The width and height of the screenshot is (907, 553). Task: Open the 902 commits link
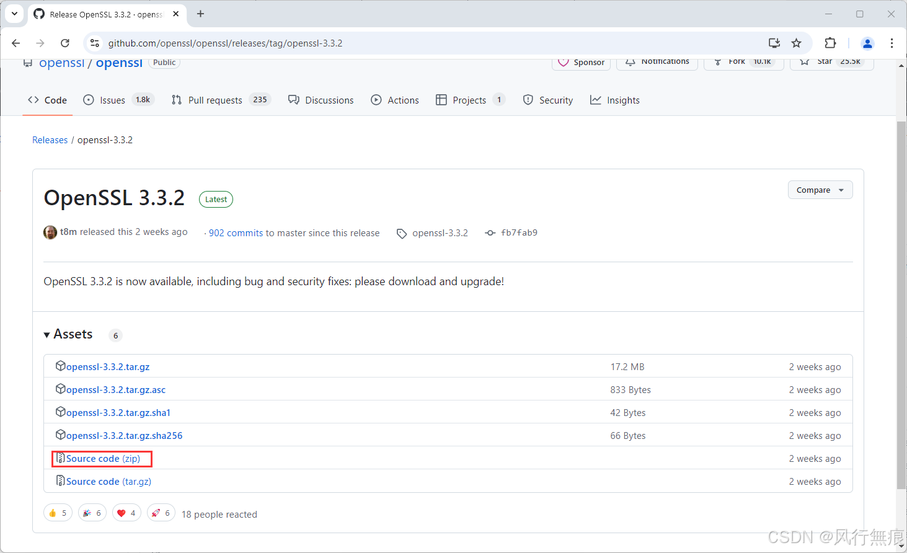pyautogui.click(x=236, y=233)
